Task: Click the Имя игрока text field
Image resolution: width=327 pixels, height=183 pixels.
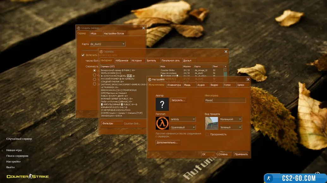Action: (225, 100)
